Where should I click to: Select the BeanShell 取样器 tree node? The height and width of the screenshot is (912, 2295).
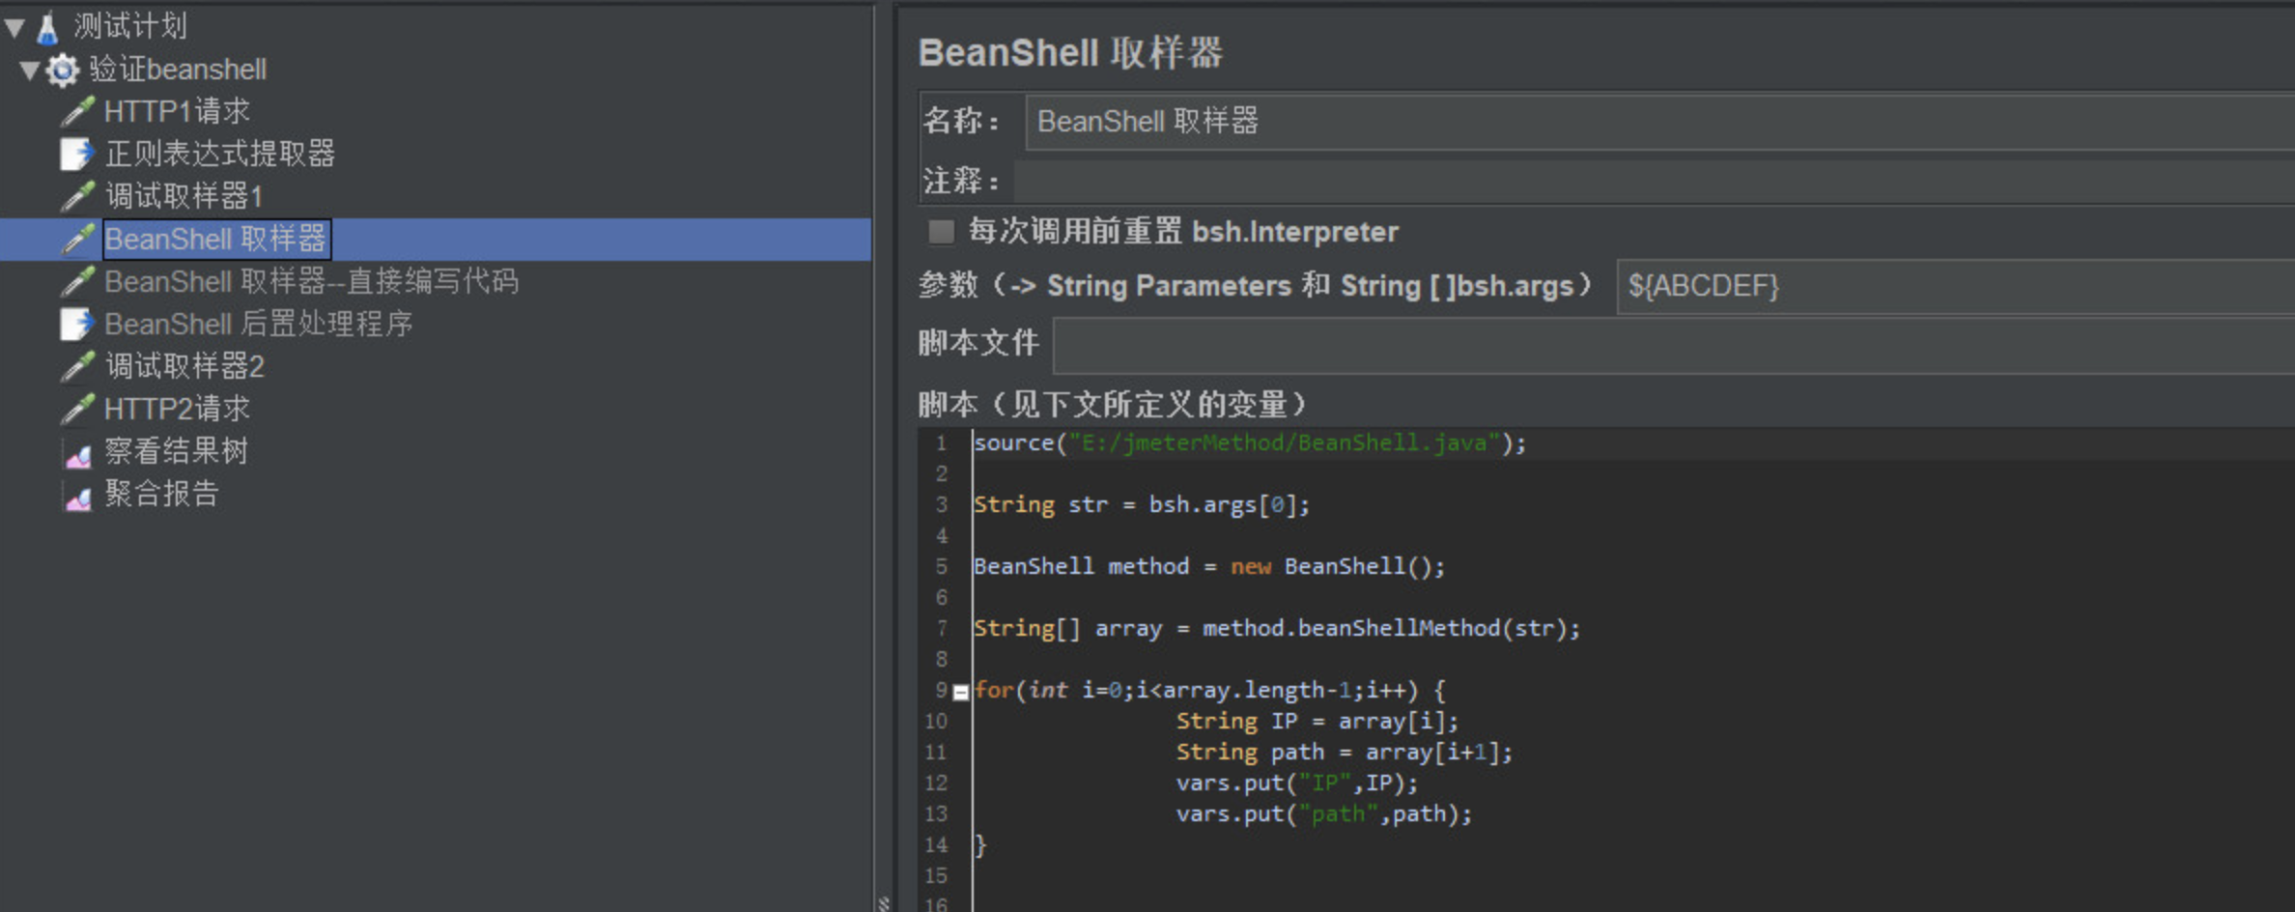click(216, 240)
